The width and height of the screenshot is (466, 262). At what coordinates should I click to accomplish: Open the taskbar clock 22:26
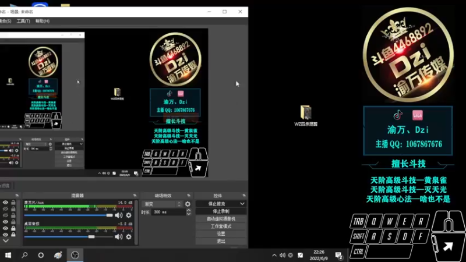pos(319,255)
